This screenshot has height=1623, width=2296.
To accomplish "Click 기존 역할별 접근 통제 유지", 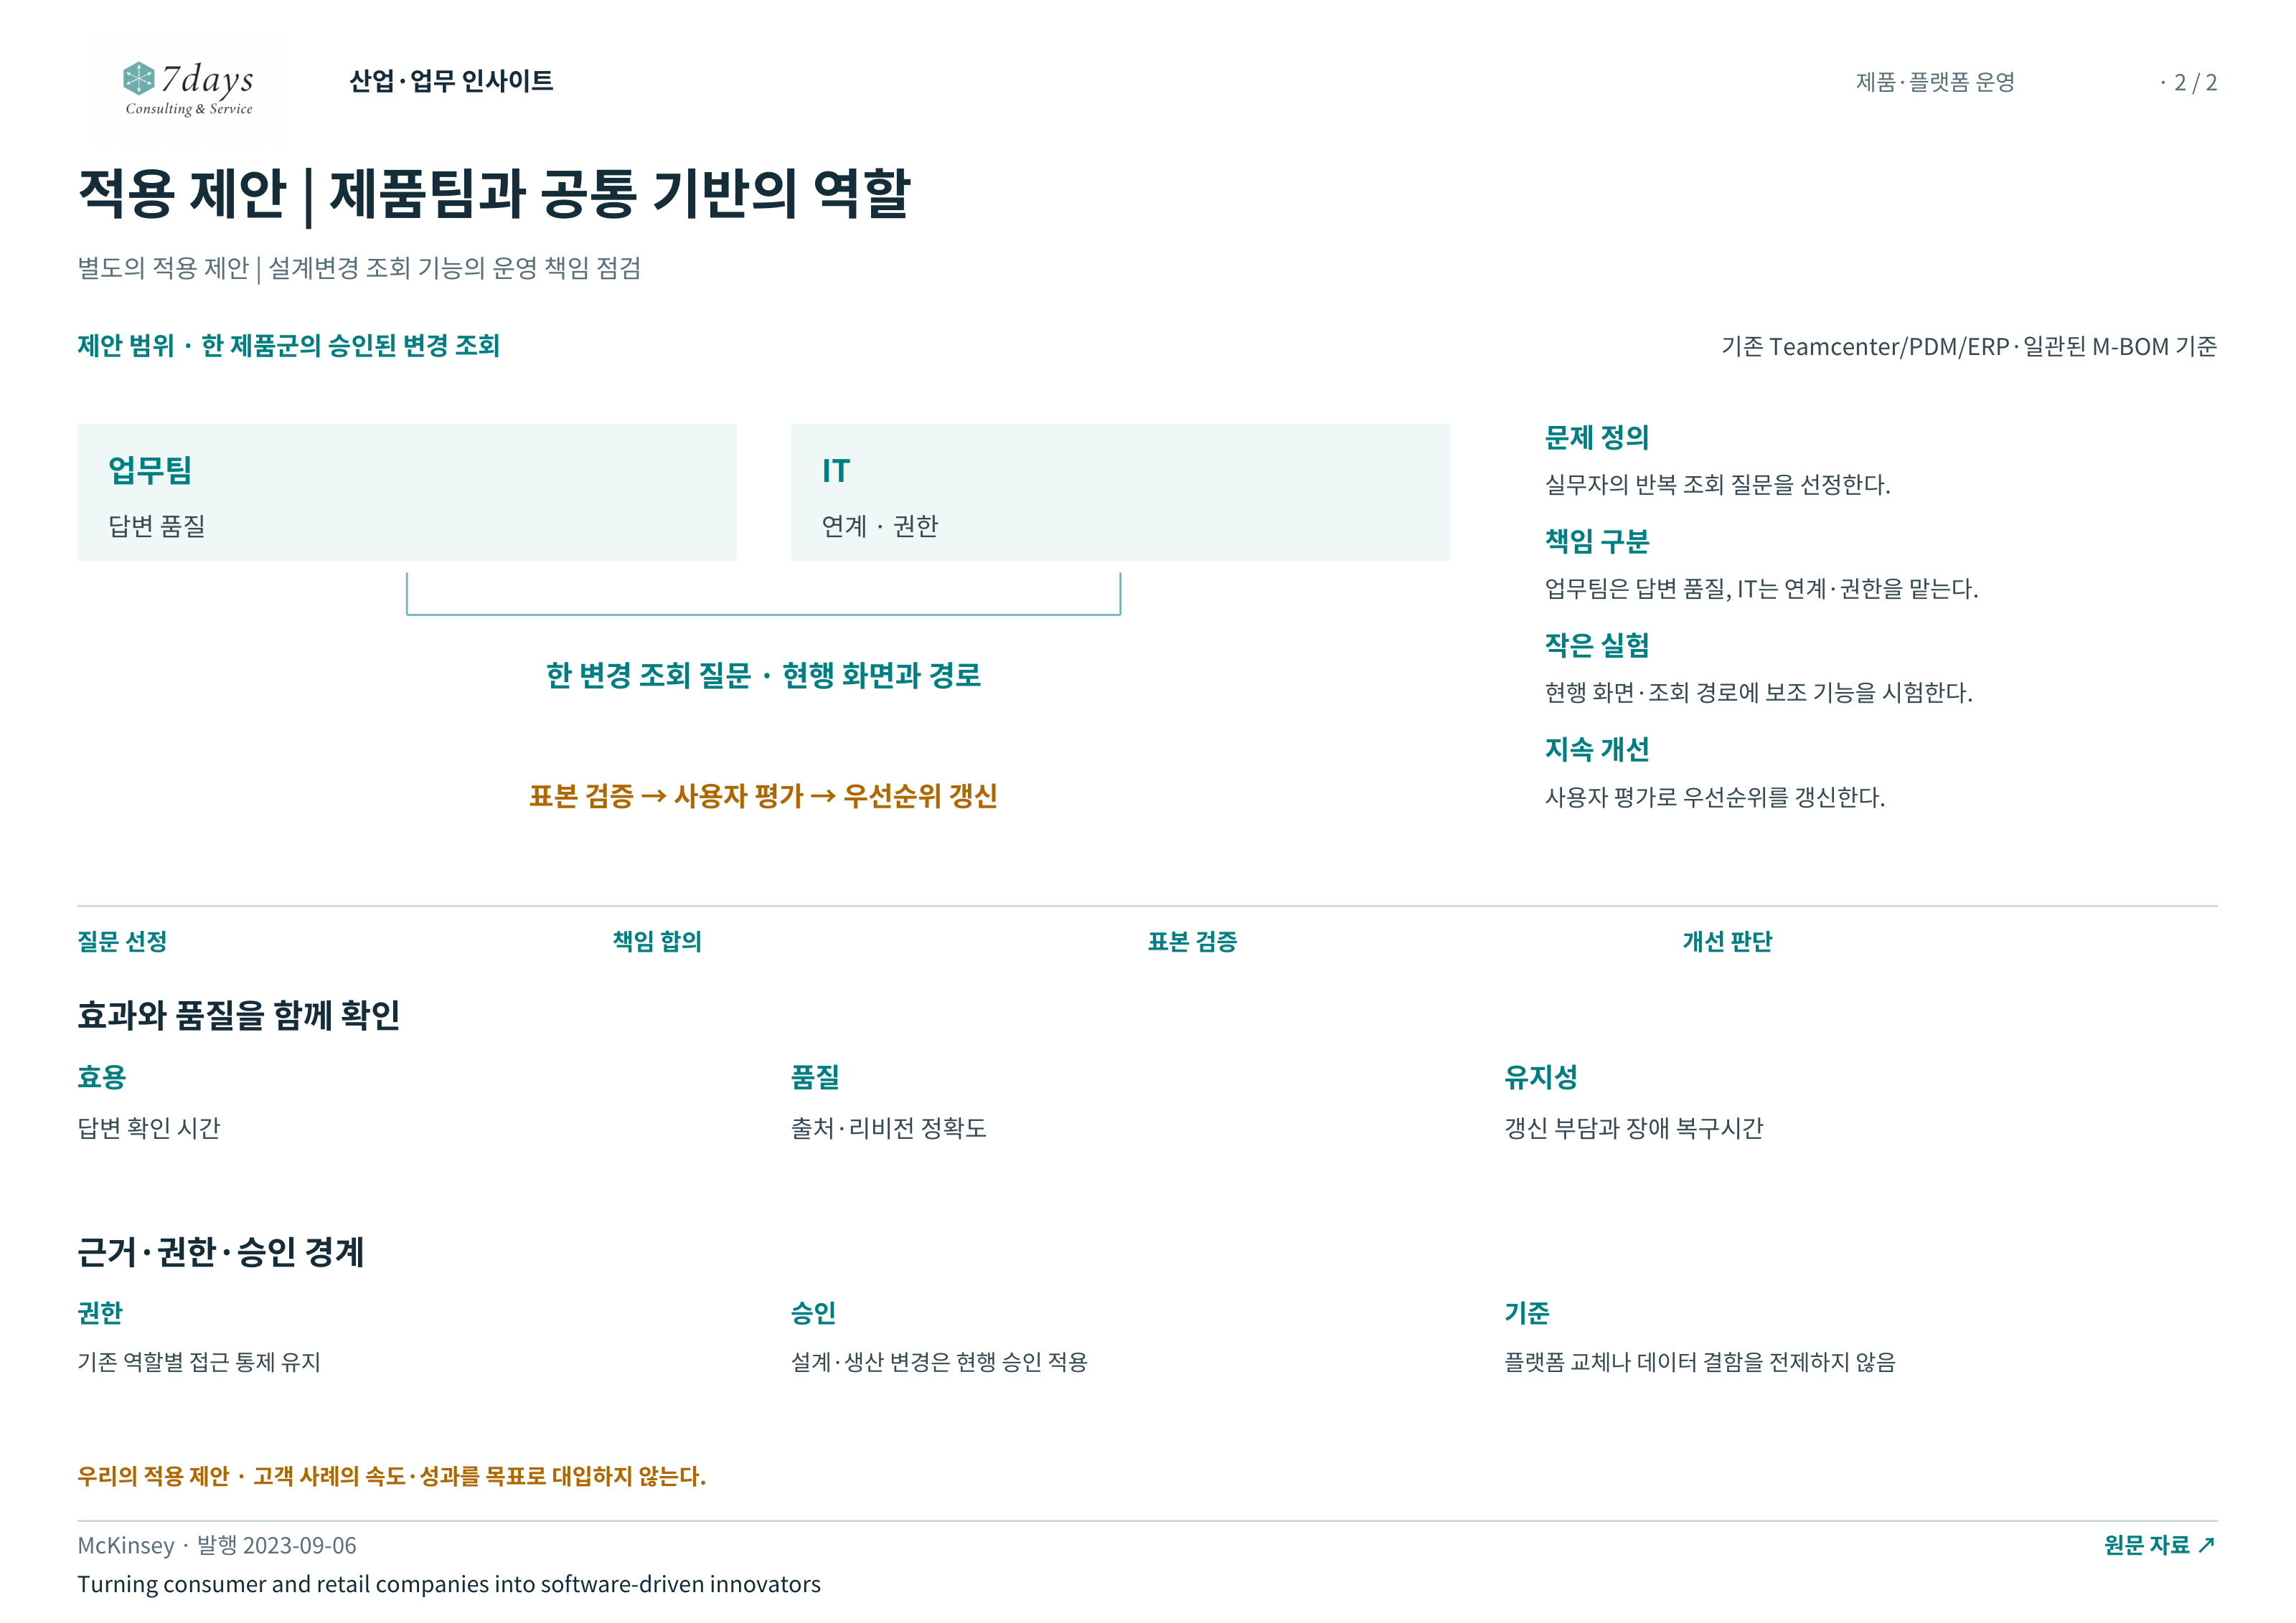I will (199, 1362).
